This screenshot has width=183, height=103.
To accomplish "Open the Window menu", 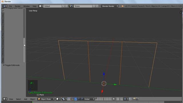I will pyautogui.click(x=26, y=6).
